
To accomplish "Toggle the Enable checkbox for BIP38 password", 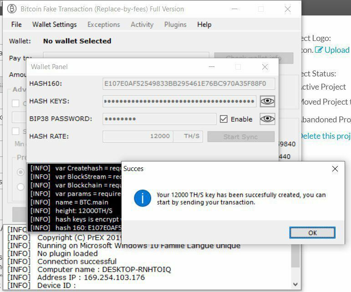I will (x=224, y=119).
